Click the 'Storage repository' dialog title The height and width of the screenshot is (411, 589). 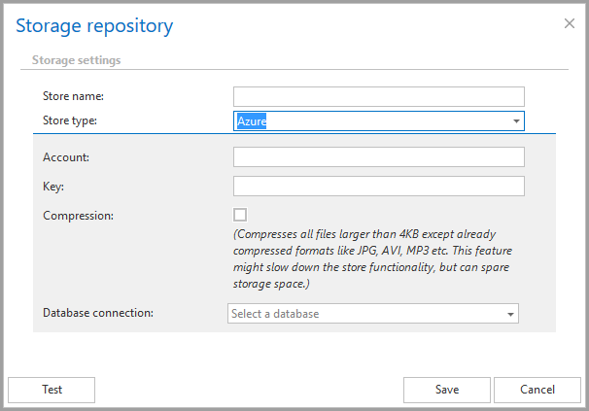tap(95, 25)
